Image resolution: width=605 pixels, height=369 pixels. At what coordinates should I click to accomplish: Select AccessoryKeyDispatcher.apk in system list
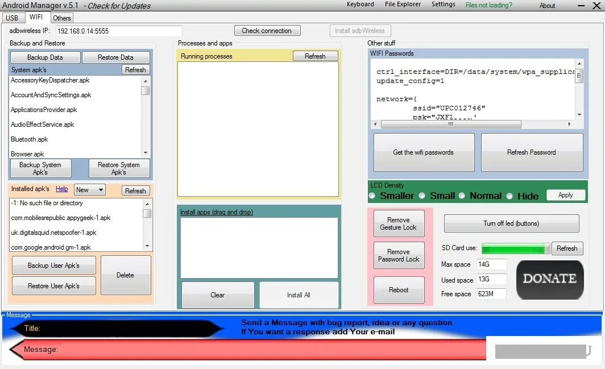pos(50,80)
